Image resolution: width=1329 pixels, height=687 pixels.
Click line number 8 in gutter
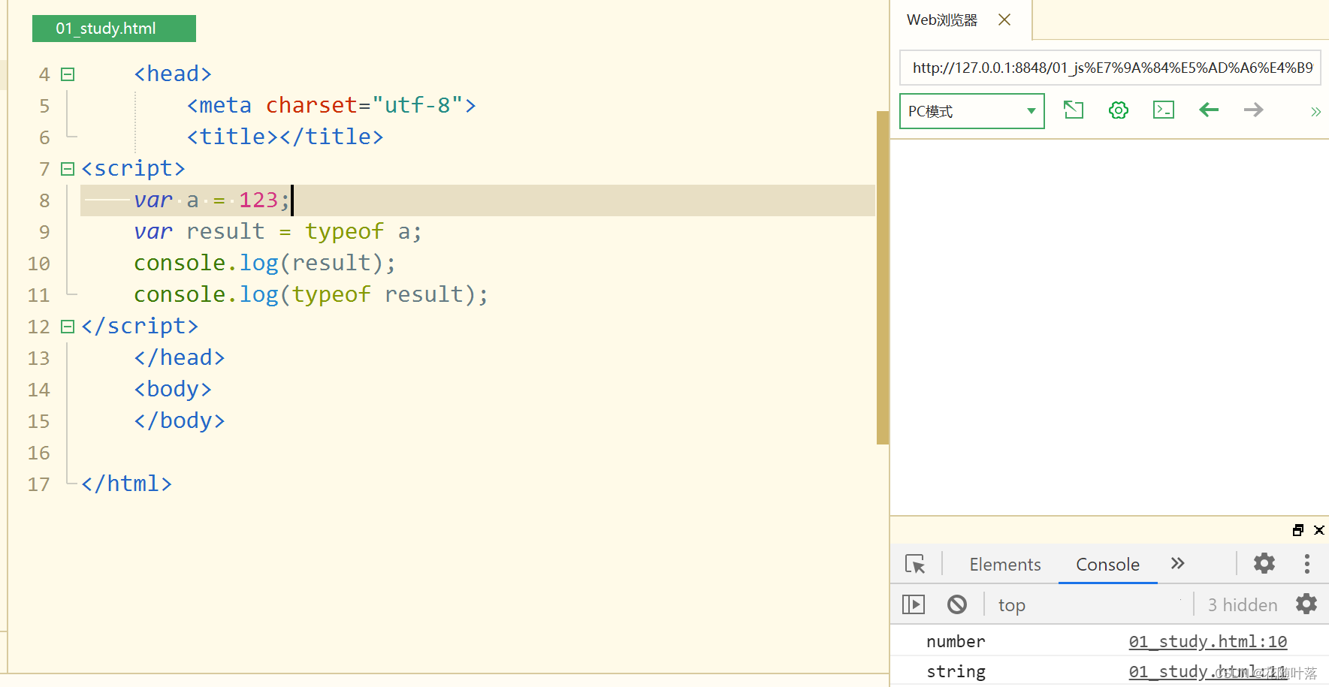44,200
